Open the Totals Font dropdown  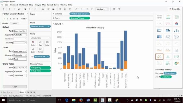tap(20, 51)
